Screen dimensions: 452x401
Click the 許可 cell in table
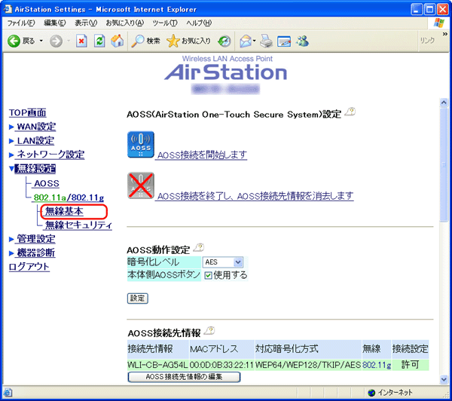410,365
